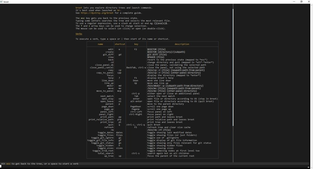The height and width of the screenshot is (169, 313).
Task: Click the broot window title text
Action: pyautogui.click(x=6, y=2)
